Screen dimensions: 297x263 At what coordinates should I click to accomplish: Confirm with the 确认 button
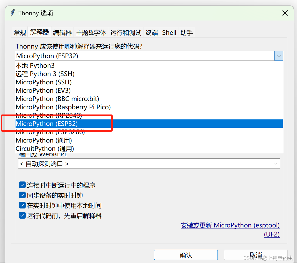click(186, 255)
